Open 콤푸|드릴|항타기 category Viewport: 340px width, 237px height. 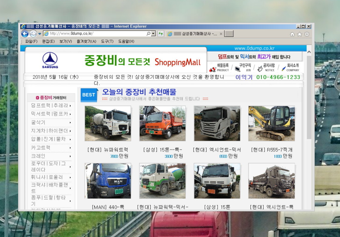click(x=51, y=200)
